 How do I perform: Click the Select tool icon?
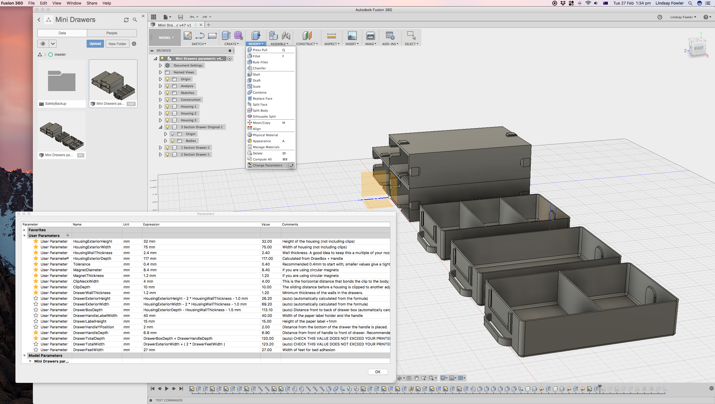tap(411, 36)
